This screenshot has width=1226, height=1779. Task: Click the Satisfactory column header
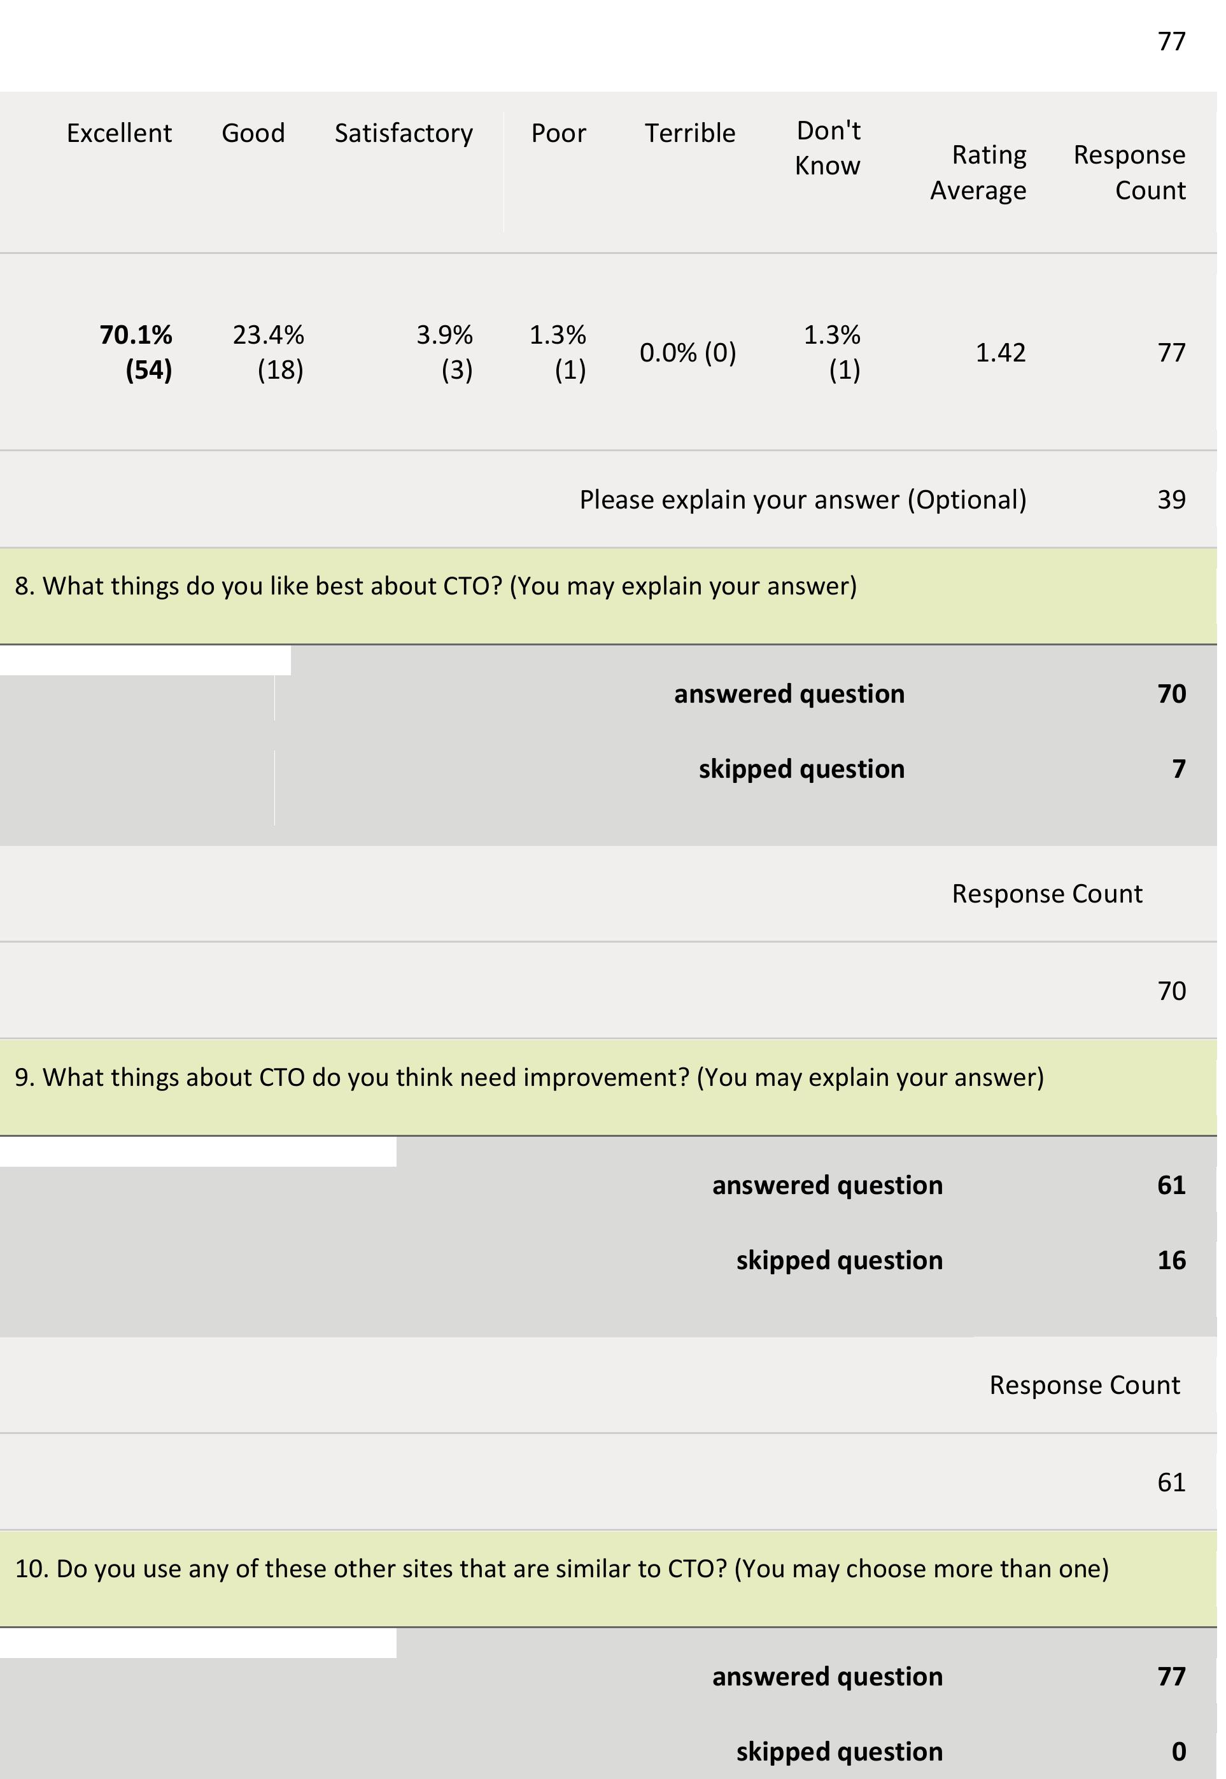[x=404, y=133]
